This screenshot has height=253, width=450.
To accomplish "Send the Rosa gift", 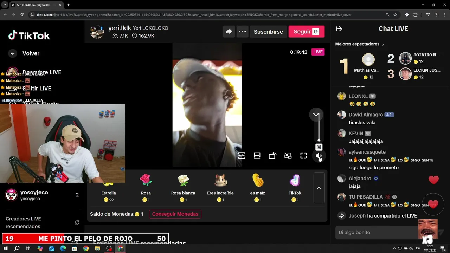I will coord(146,188).
